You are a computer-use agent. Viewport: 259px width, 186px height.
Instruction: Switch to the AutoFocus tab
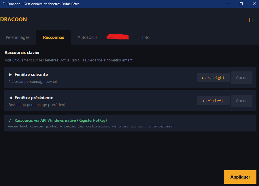(87, 37)
